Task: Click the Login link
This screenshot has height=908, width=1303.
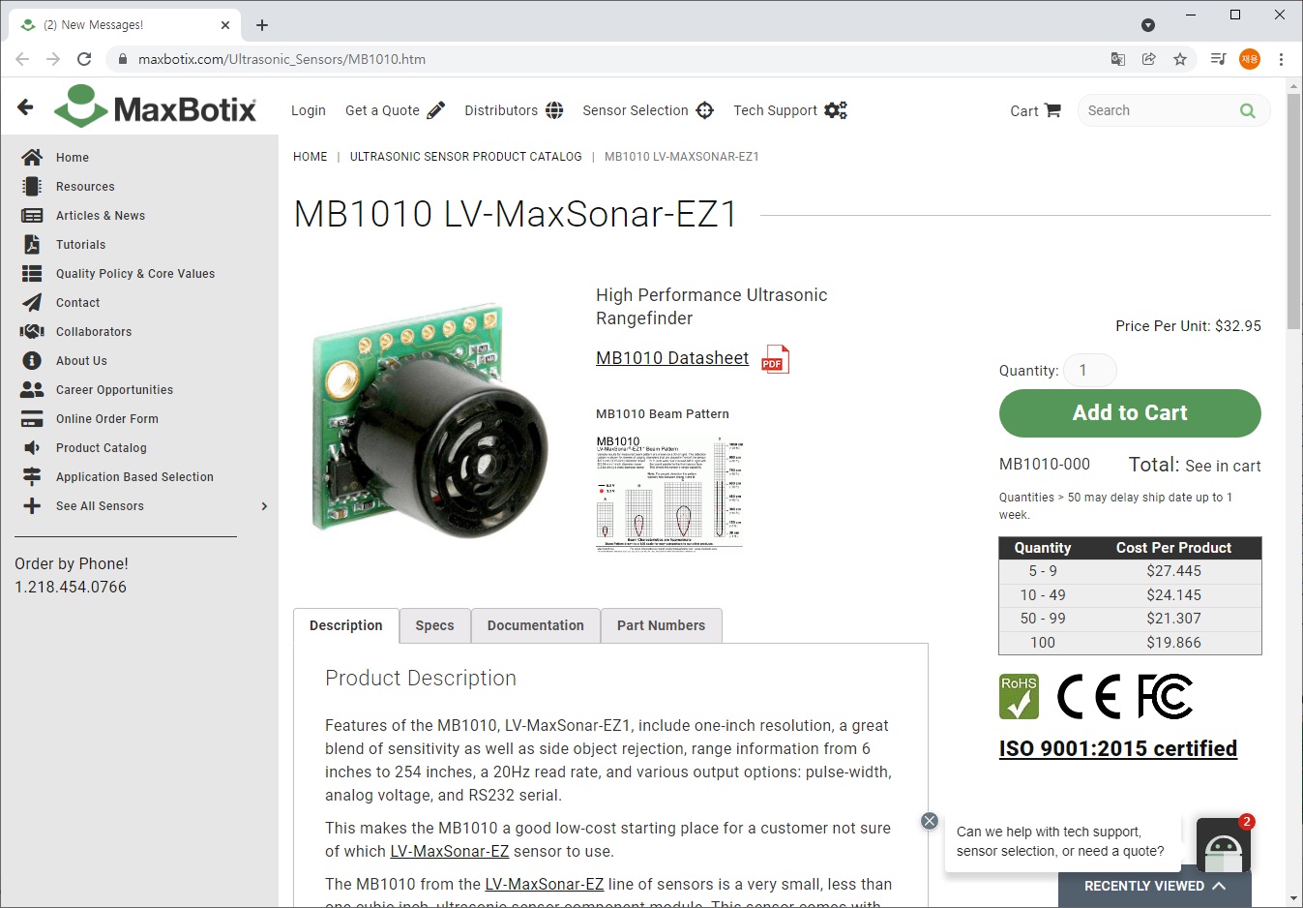Action: coord(309,110)
